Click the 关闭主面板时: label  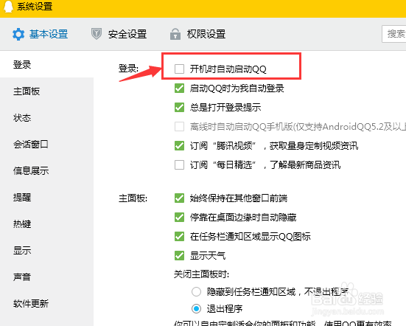point(201,274)
